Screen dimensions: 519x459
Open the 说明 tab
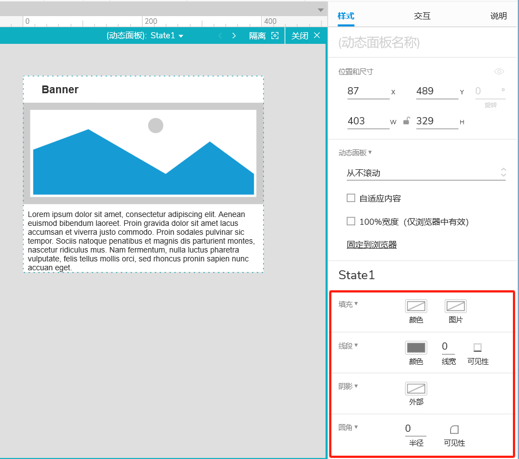point(498,16)
